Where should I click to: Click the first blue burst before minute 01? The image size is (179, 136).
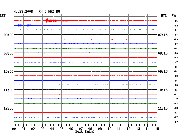click(x=20, y=25)
